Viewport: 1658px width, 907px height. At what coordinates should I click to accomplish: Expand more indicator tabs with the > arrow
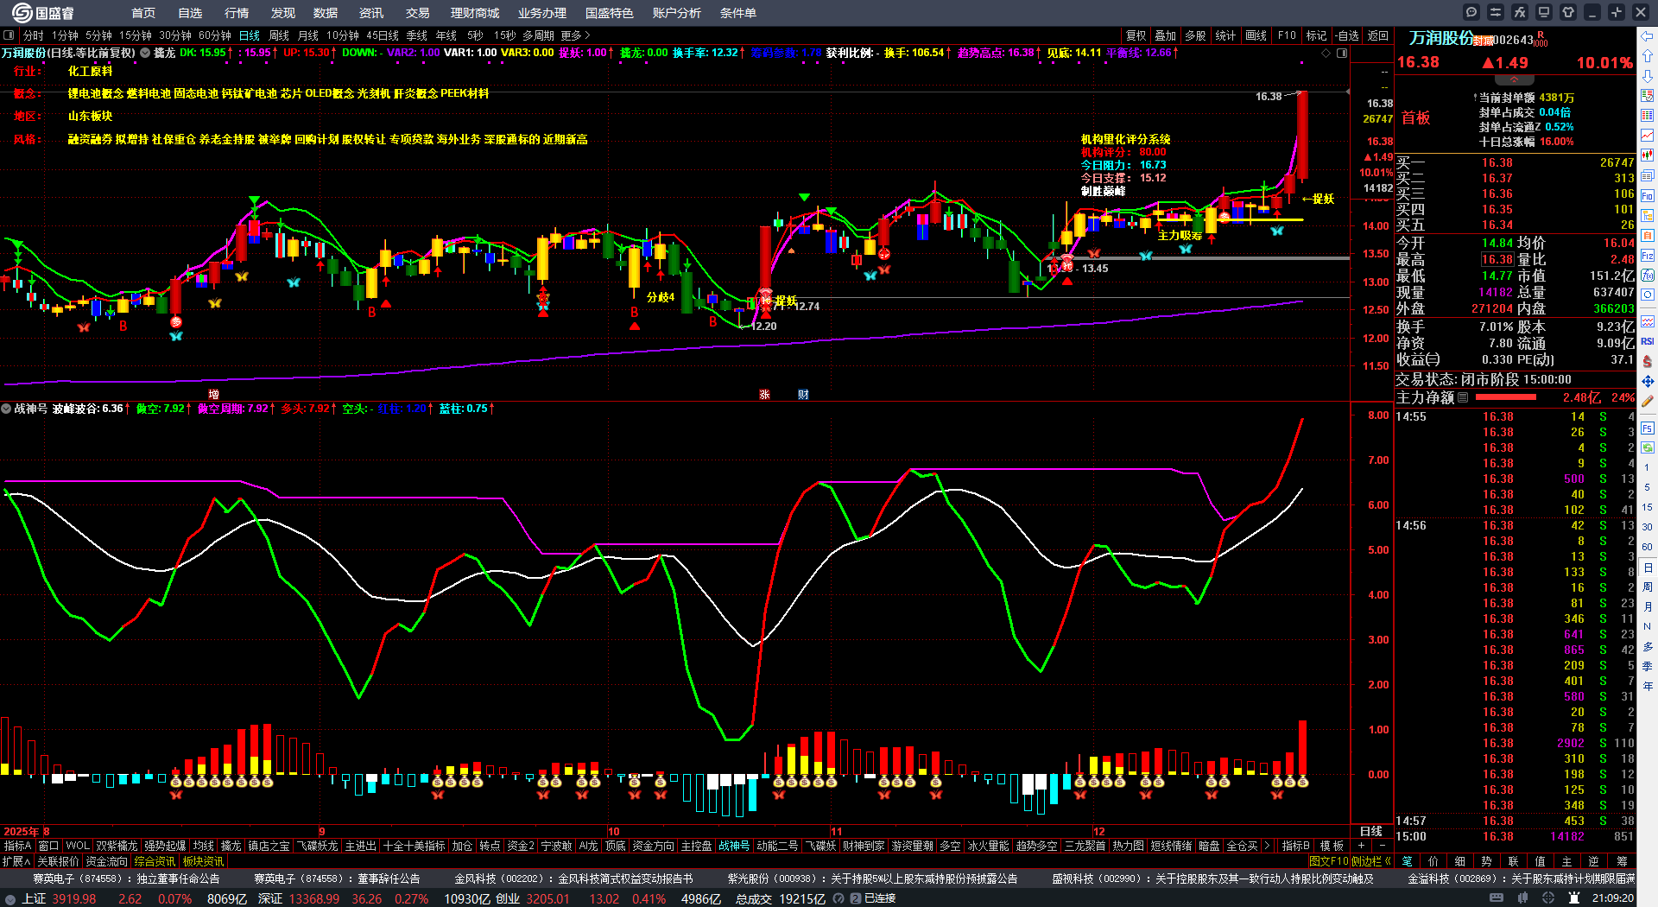(1268, 846)
